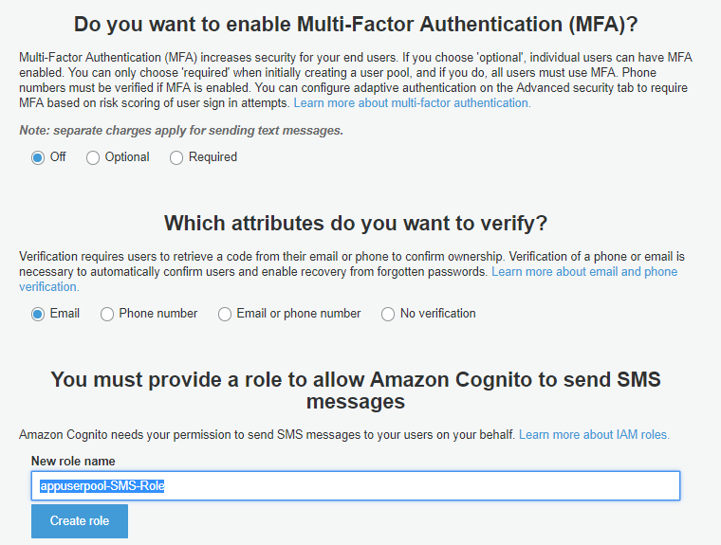721x545 pixels.
Task: Select 'Email or phone number' verification
Action: tap(225, 314)
